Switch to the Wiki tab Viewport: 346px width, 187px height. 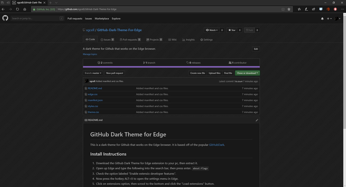coord(172,40)
